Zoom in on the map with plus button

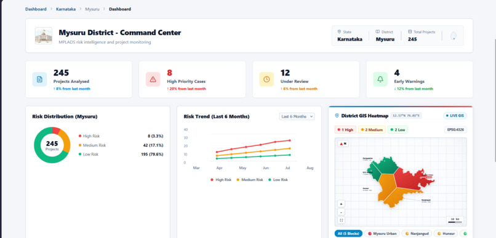(x=342, y=204)
